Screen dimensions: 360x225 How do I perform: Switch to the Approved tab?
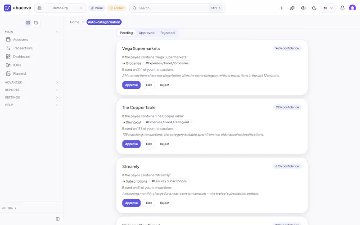[147, 33]
